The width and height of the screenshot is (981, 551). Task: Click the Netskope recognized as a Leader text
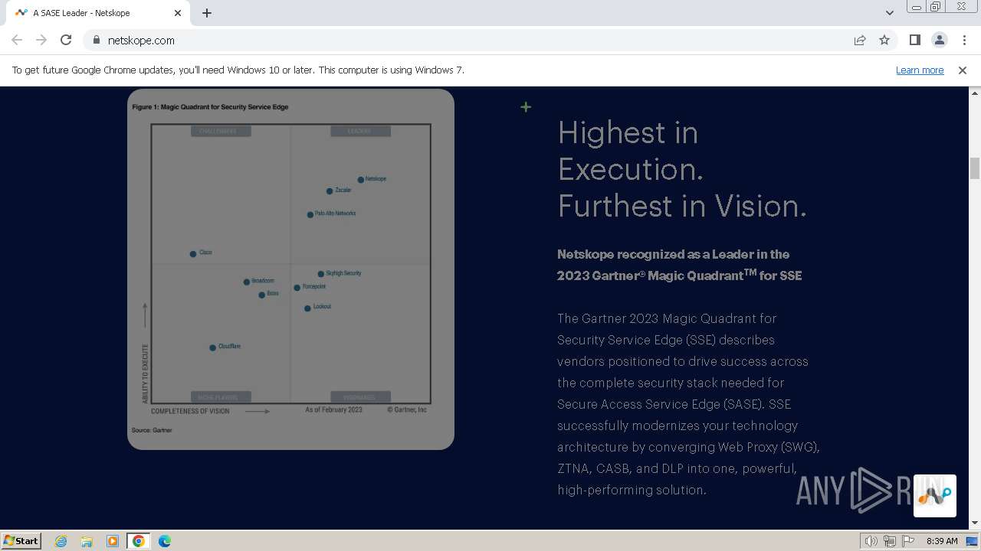tap(680, 264)
